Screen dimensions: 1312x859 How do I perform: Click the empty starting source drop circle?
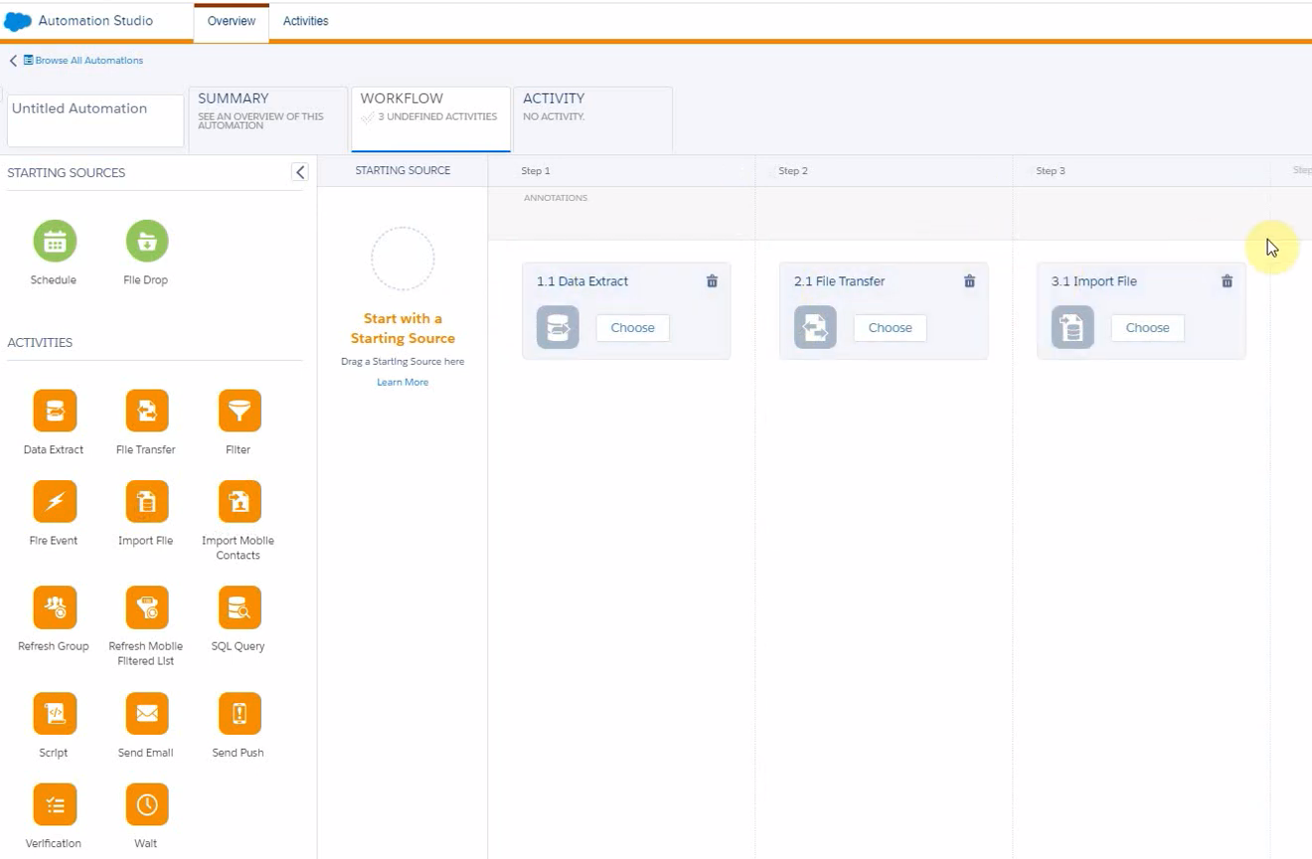pyautogui.click(x=403, y=258)
